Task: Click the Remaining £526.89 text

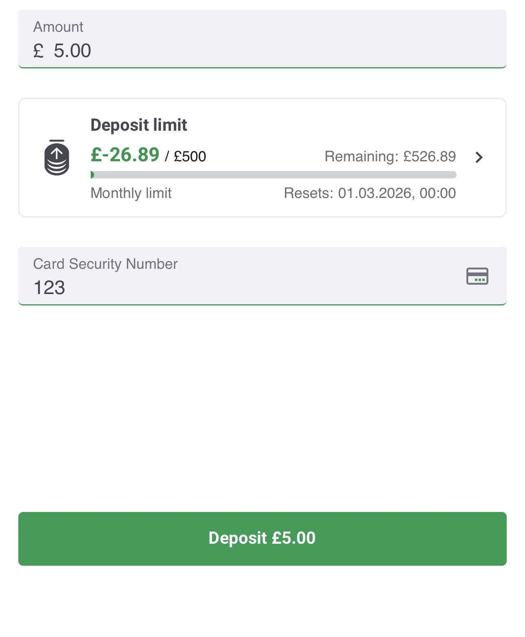Action: [x=390, y=156]
